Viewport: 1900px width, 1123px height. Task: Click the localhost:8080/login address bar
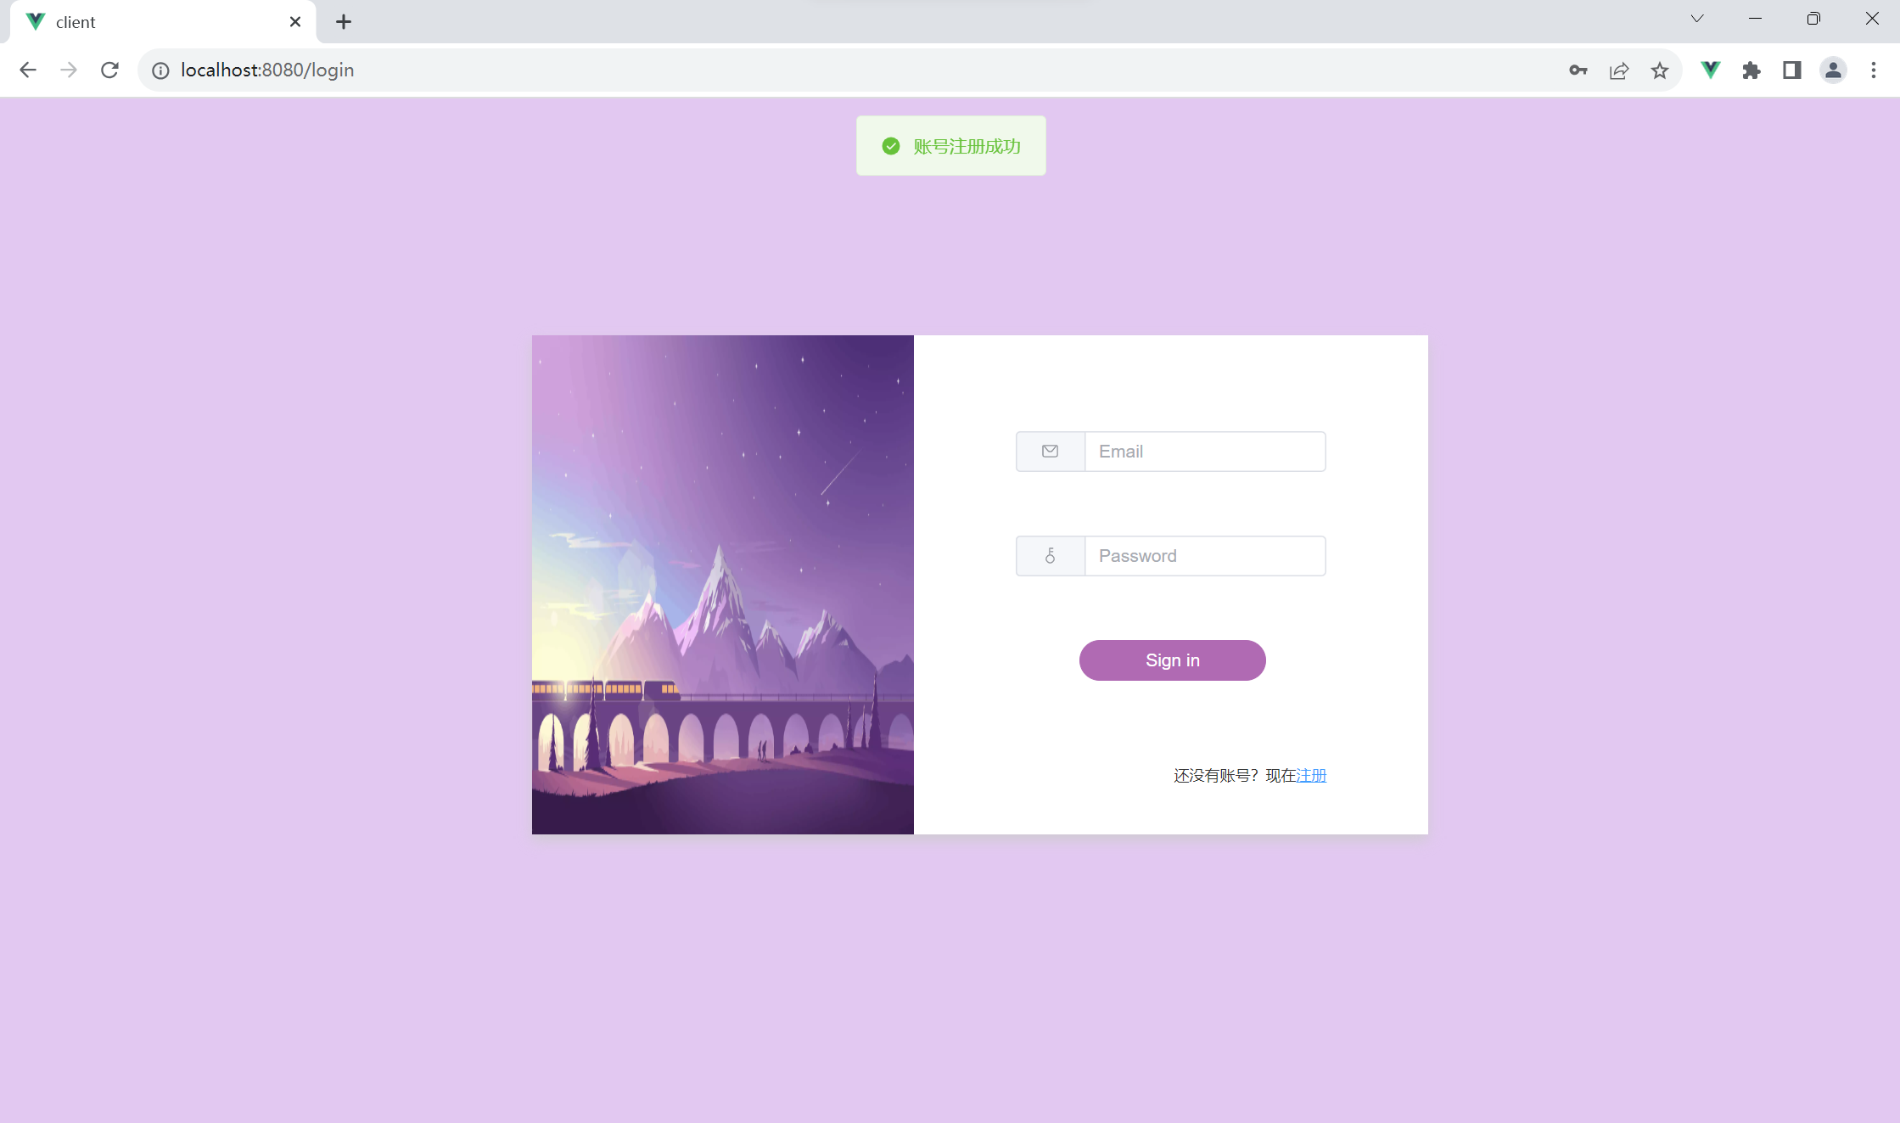point(849,70)
